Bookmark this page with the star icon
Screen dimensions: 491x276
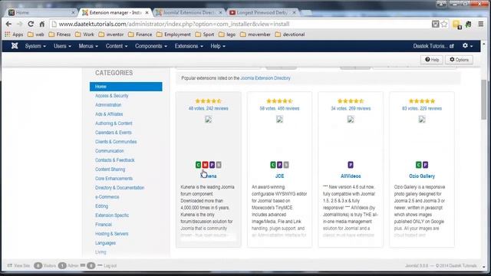click(x=444, y=24)
